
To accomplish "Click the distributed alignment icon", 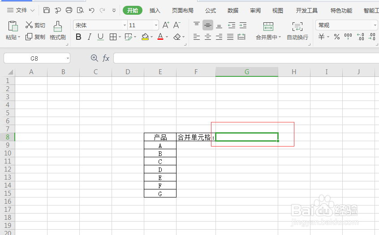I will (x=241, y=37).
